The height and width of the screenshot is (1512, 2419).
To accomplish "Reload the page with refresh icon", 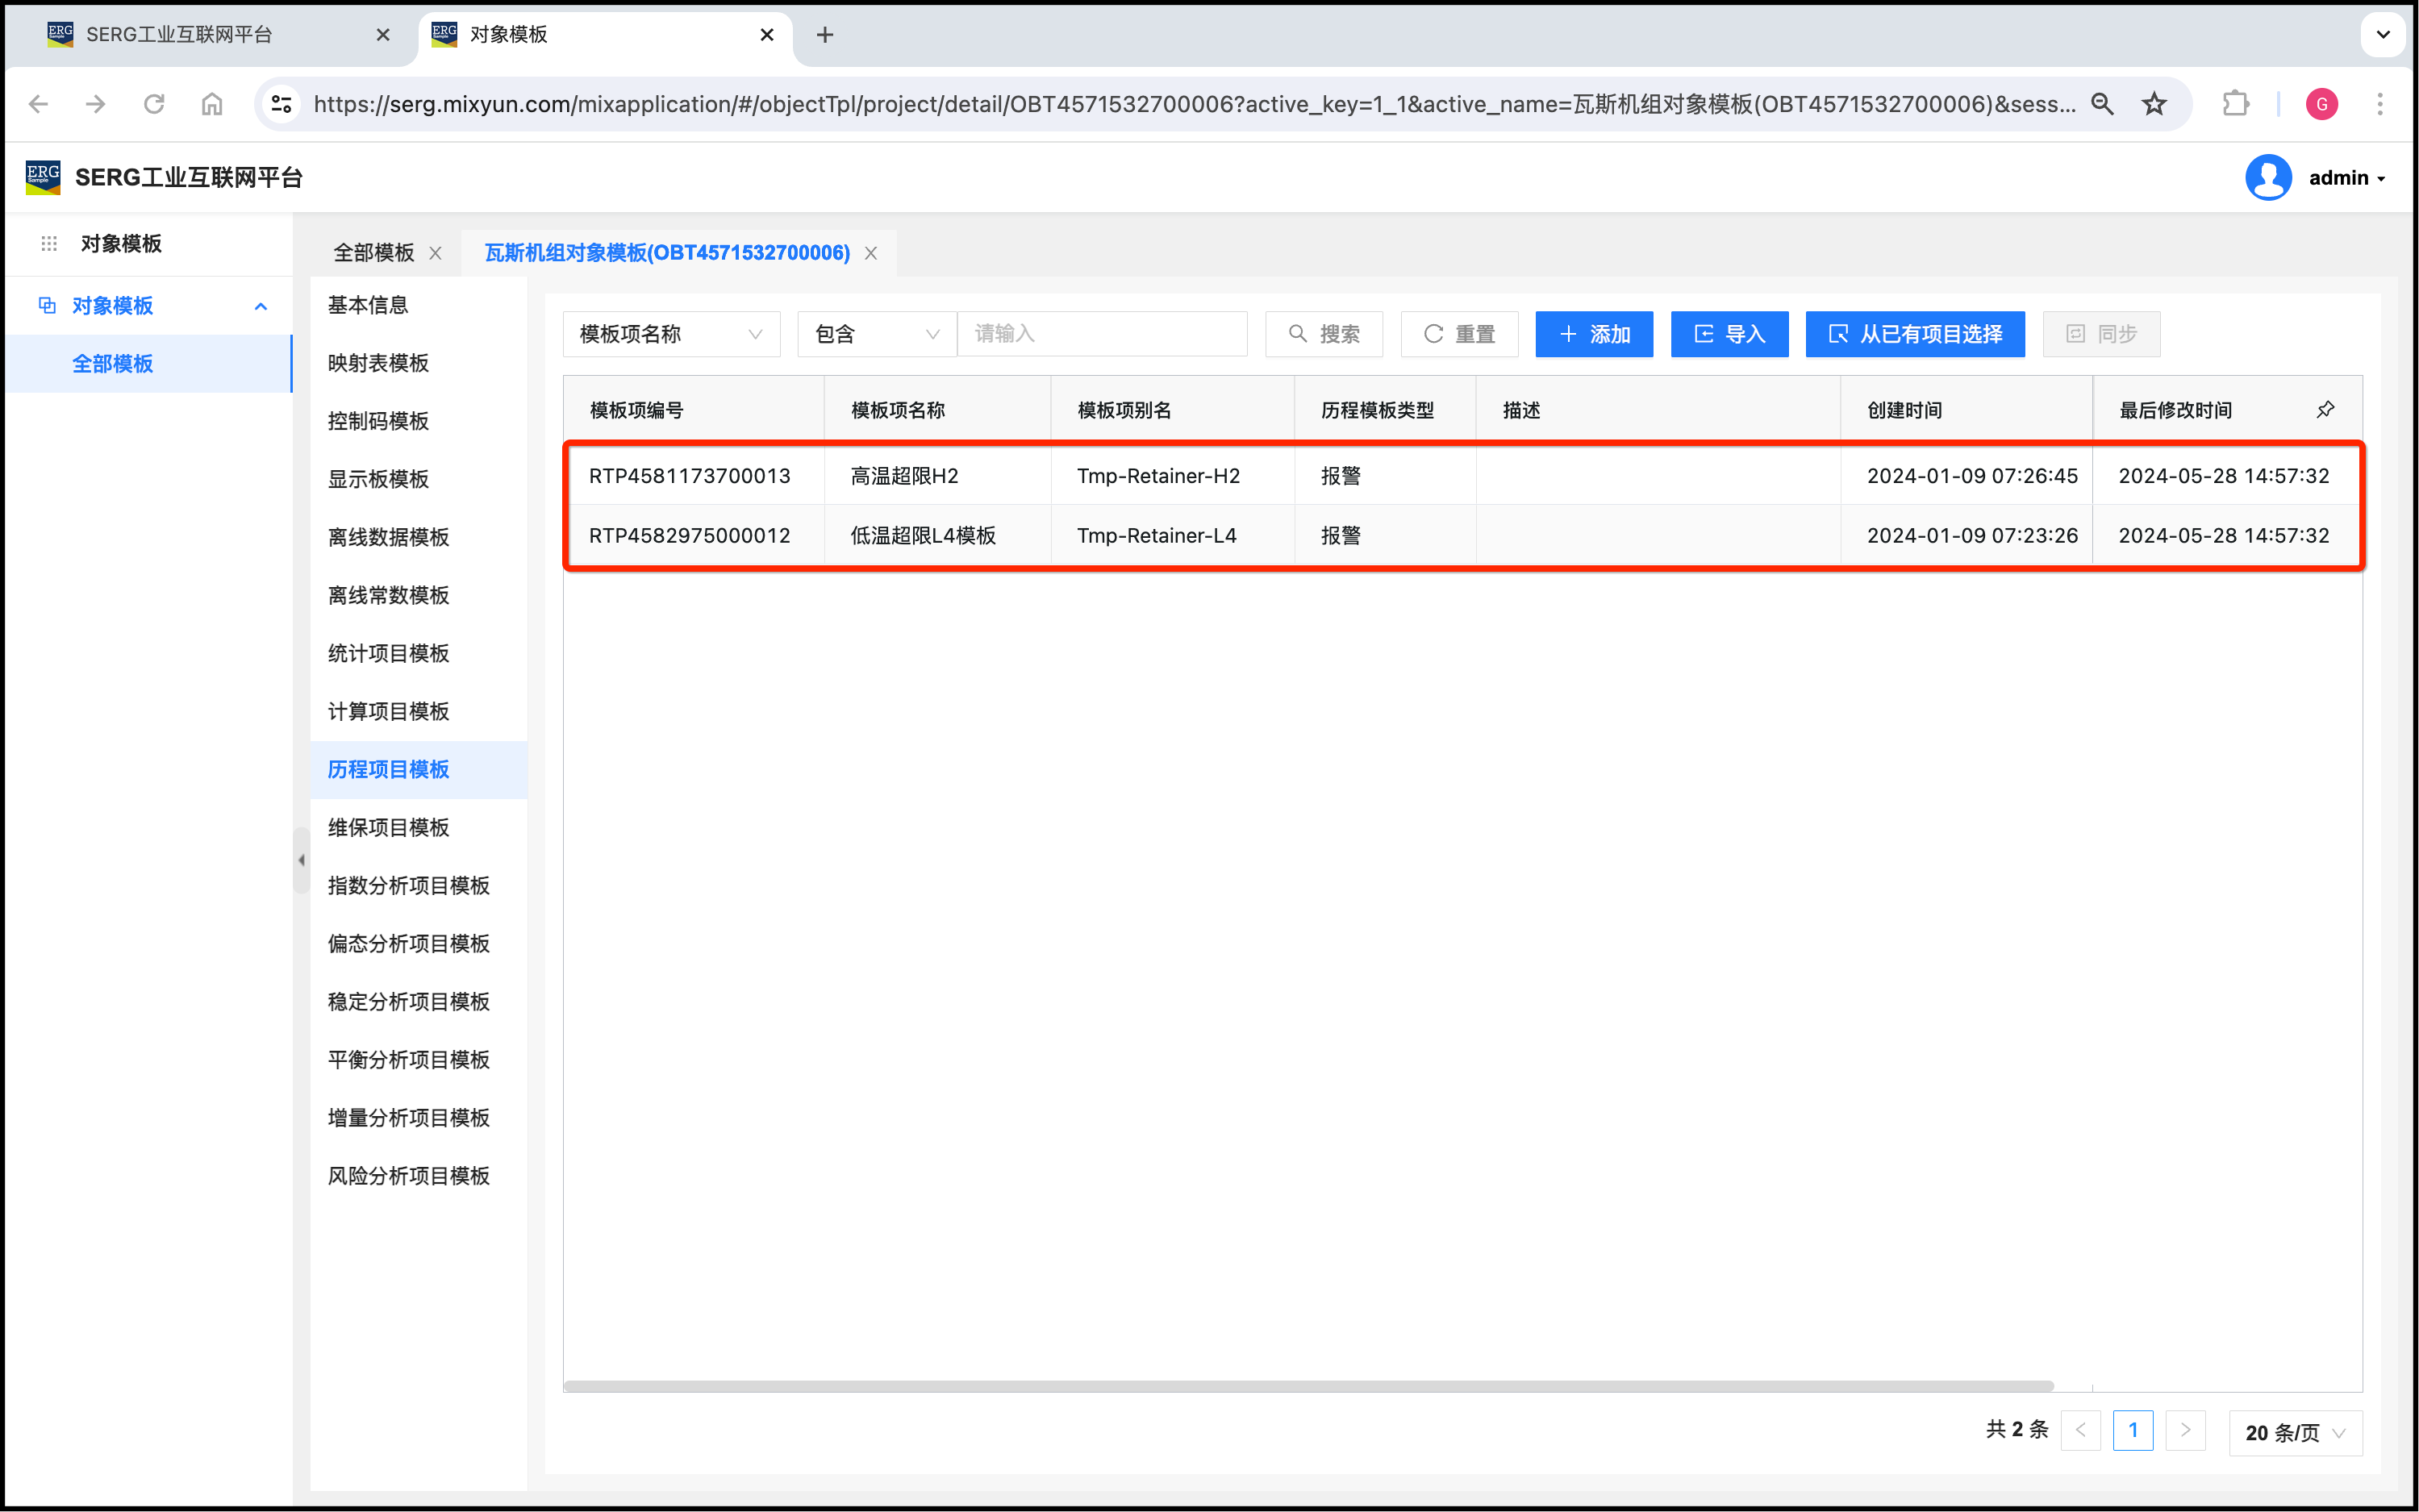I will point(154,104).
